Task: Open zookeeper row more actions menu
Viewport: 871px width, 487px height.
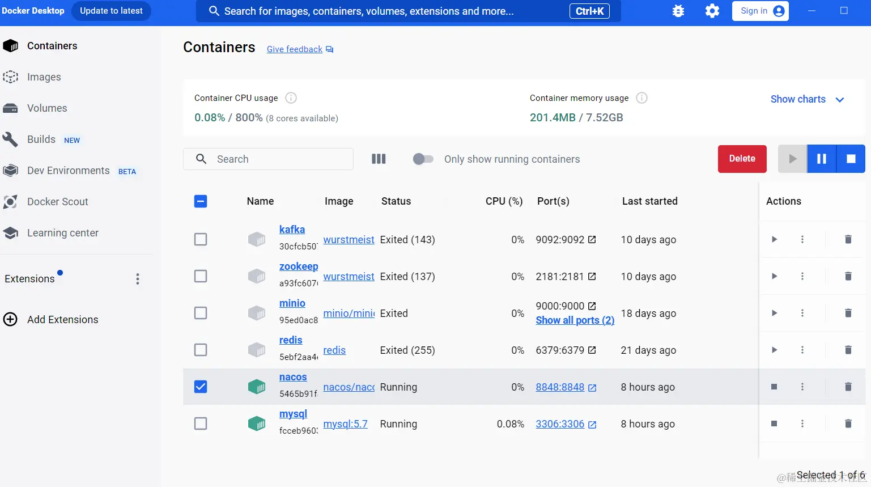Action: coord(802,276)
